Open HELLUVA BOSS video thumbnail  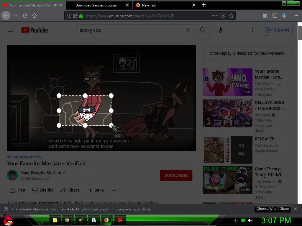(227, 113)
